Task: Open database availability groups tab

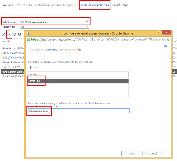Action: coord(56,5)
